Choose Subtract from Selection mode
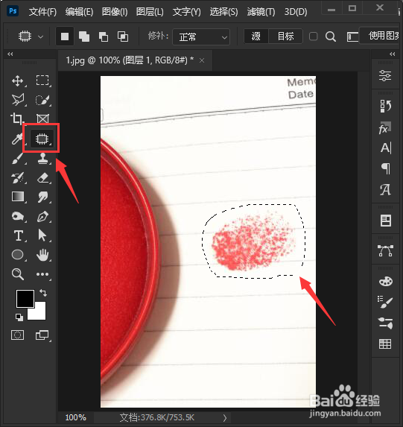The height and width of the screenshot is (427, 403). (104, 37)
